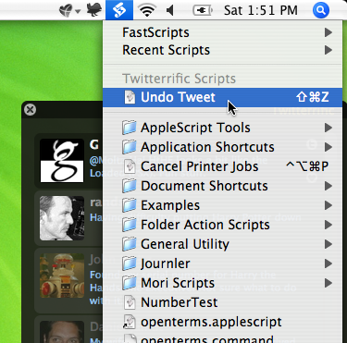Run the Cancel Printer Jobs script

coord(222,166)
